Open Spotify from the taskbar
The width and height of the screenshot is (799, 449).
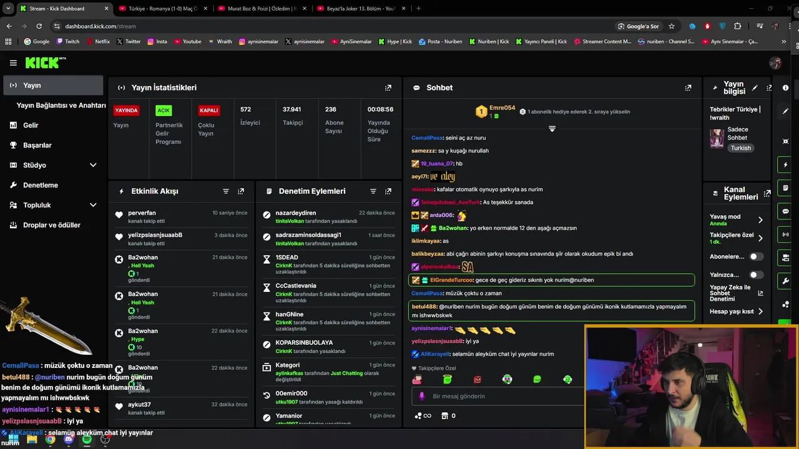pyautogui.click(x=87, y=439)
